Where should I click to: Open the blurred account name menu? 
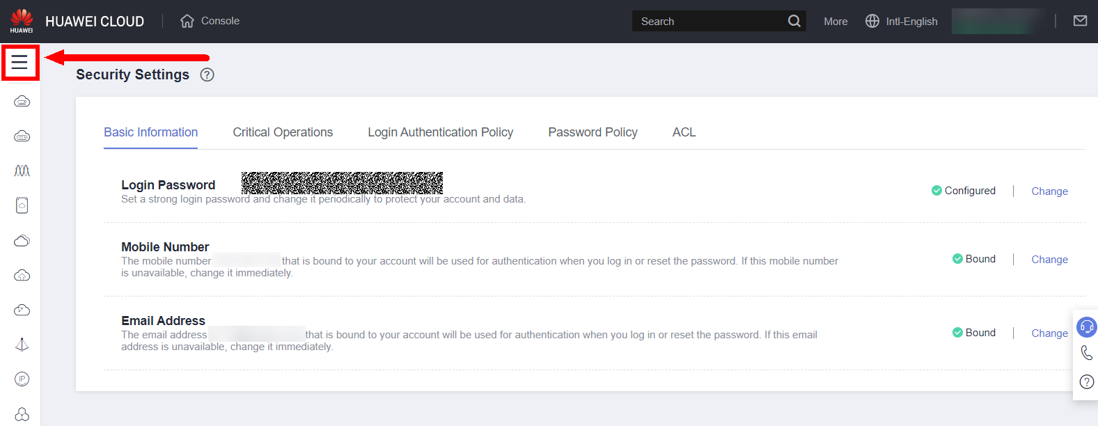click(x=998, y=22)
